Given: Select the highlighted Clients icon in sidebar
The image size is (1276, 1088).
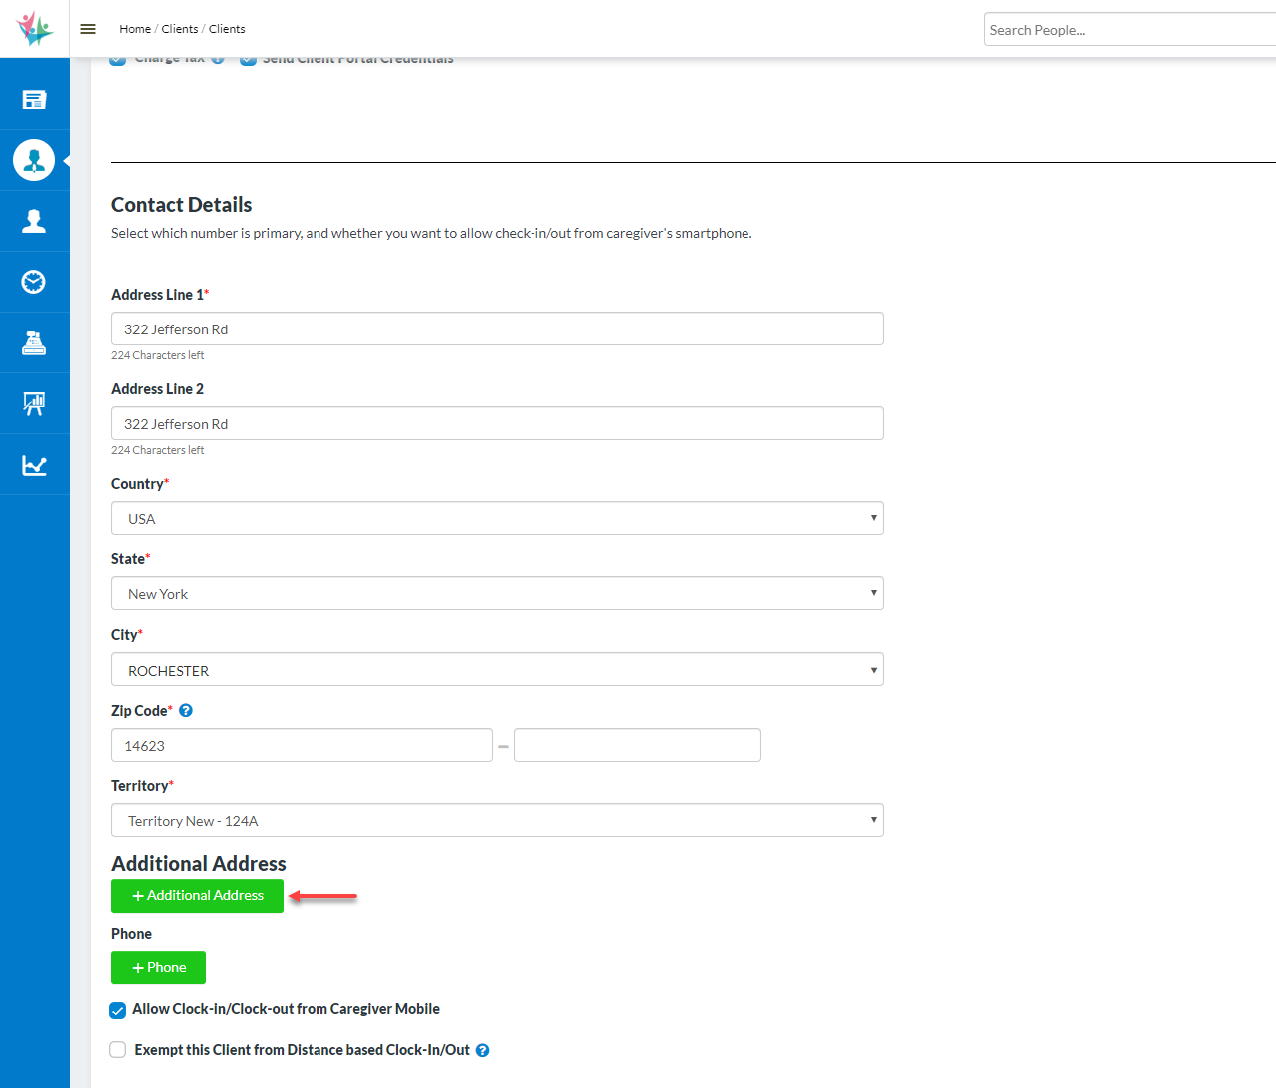Looking at the screenshot, I should pyautogui.click(x=34, y=160).
